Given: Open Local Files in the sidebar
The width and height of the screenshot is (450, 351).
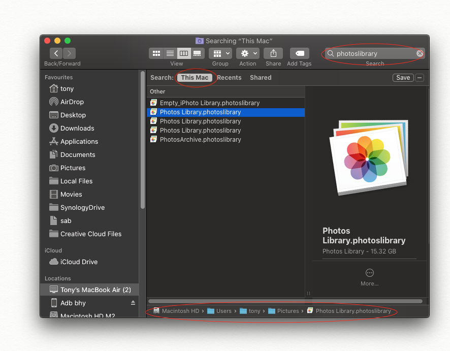Looking at the screenshot, I should tap(90, 181).
